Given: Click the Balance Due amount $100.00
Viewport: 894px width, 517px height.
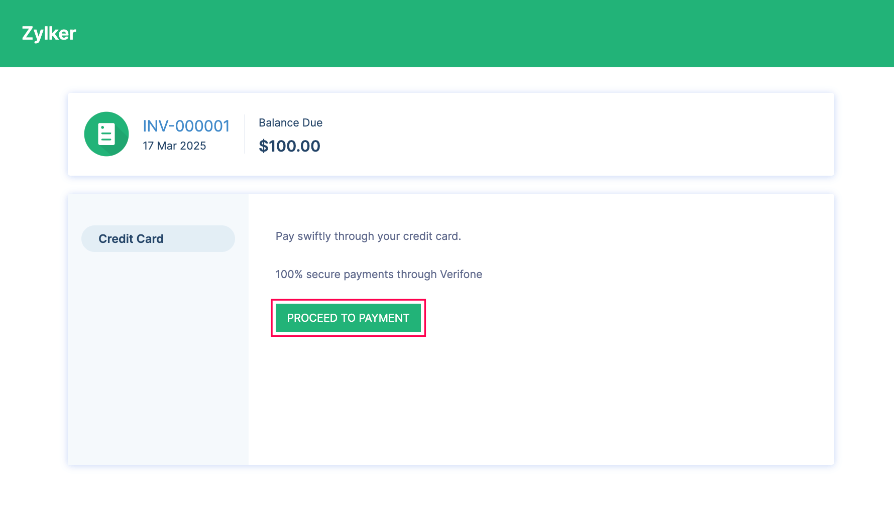Looking at the screenshot, I should 289,146.
